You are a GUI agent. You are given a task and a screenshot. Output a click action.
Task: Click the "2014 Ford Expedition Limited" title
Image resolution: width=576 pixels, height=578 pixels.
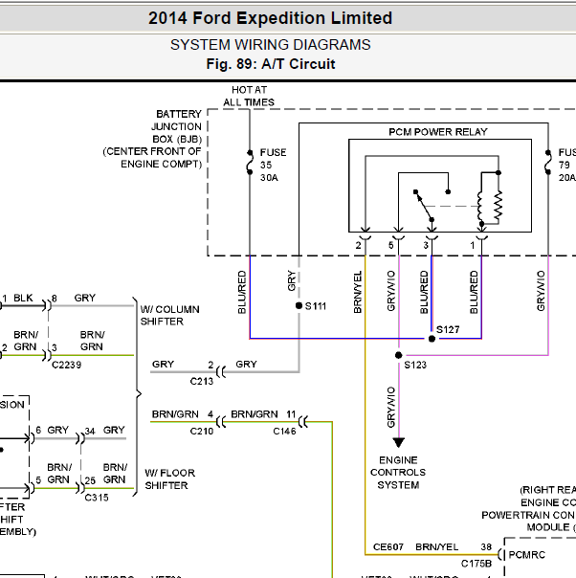click(270, 18)
